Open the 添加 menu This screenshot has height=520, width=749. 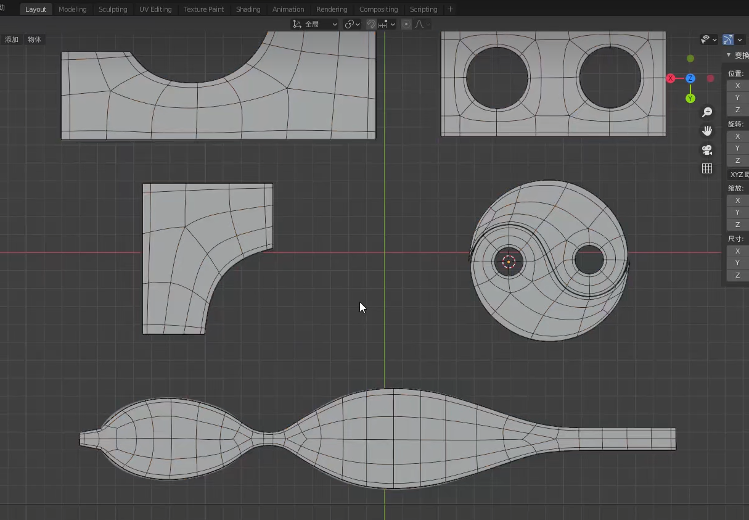point(12,39)
